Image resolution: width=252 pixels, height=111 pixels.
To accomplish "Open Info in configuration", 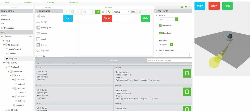I will click(3, 24).
